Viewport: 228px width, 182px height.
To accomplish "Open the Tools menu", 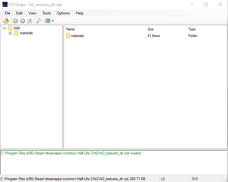I will click(47, 13).
